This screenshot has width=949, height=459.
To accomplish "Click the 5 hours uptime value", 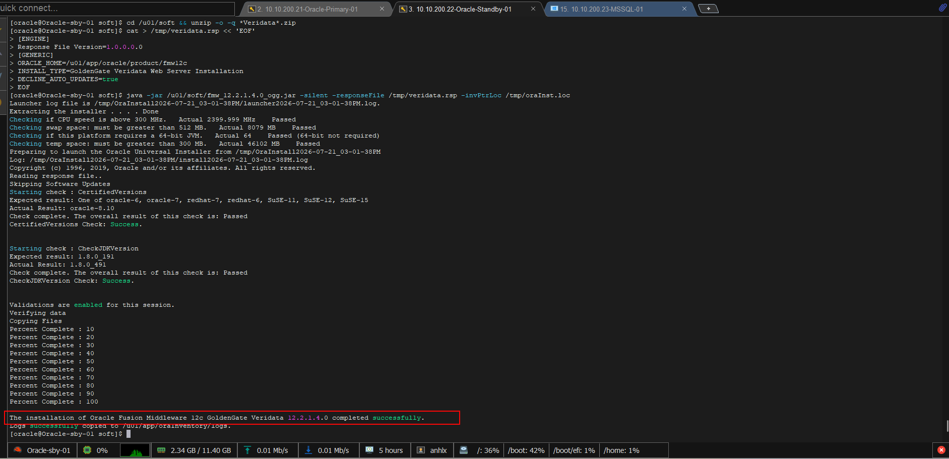I will click(x=391, y=450).
